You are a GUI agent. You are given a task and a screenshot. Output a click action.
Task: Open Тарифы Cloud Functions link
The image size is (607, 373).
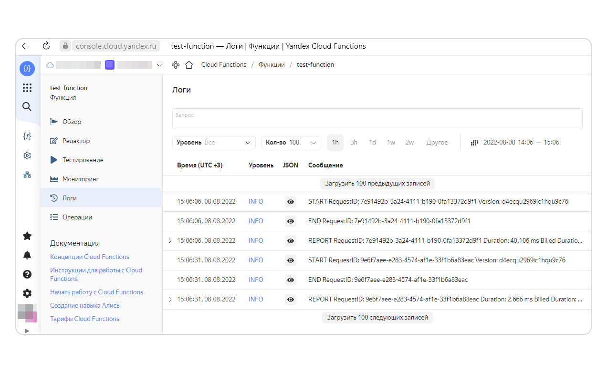click(x=85, y=319)
